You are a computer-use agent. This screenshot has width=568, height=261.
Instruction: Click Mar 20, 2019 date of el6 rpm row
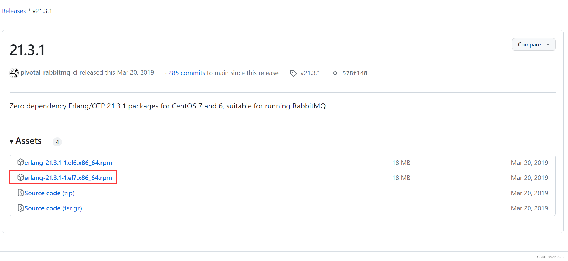click(529, 163)
